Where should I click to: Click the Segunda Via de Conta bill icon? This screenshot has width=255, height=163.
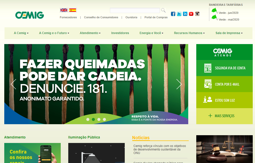point(208,68)
